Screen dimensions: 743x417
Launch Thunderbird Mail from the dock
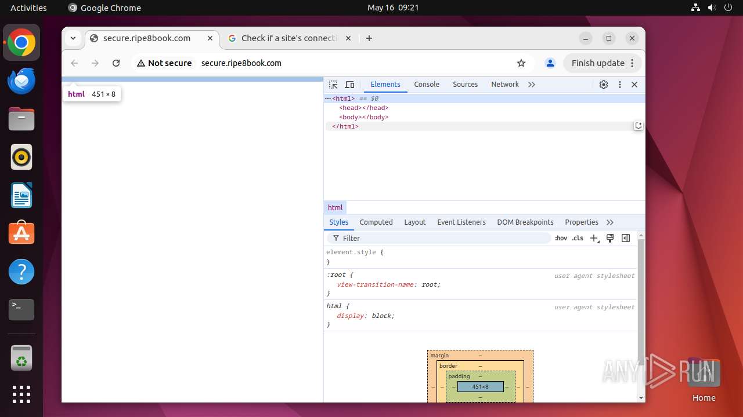(21, 81)
